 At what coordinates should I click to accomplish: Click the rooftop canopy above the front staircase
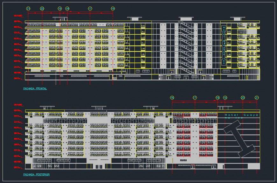(186, 18)
